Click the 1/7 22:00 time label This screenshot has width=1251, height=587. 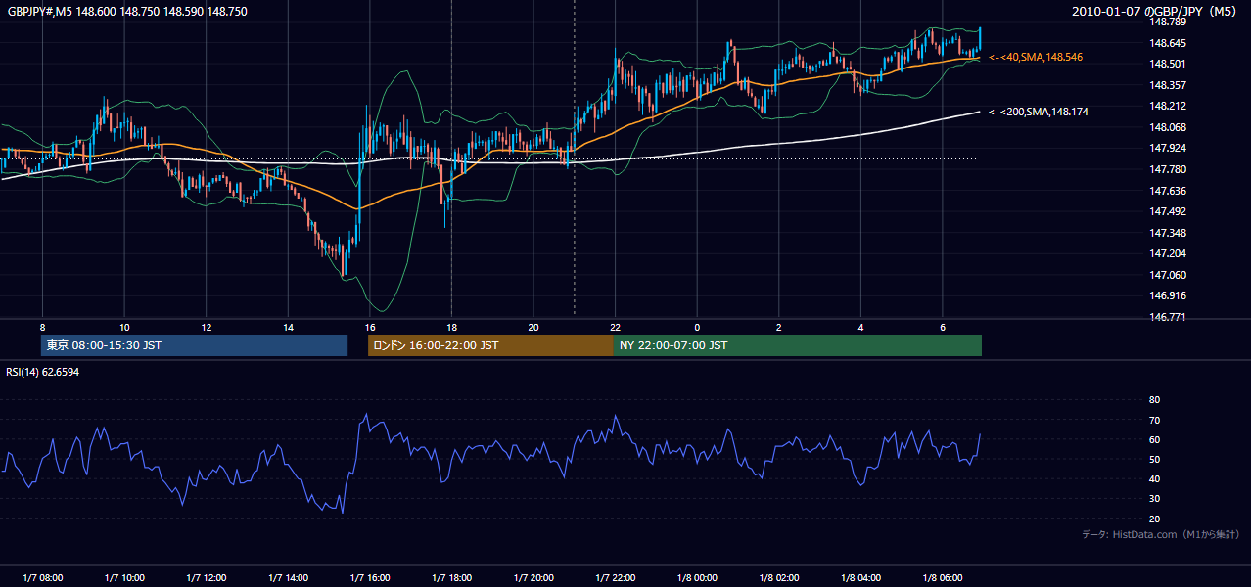pos(615,578)
